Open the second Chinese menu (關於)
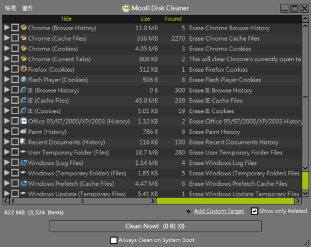This screenshot has width=311, height=247. click(28, 8)
